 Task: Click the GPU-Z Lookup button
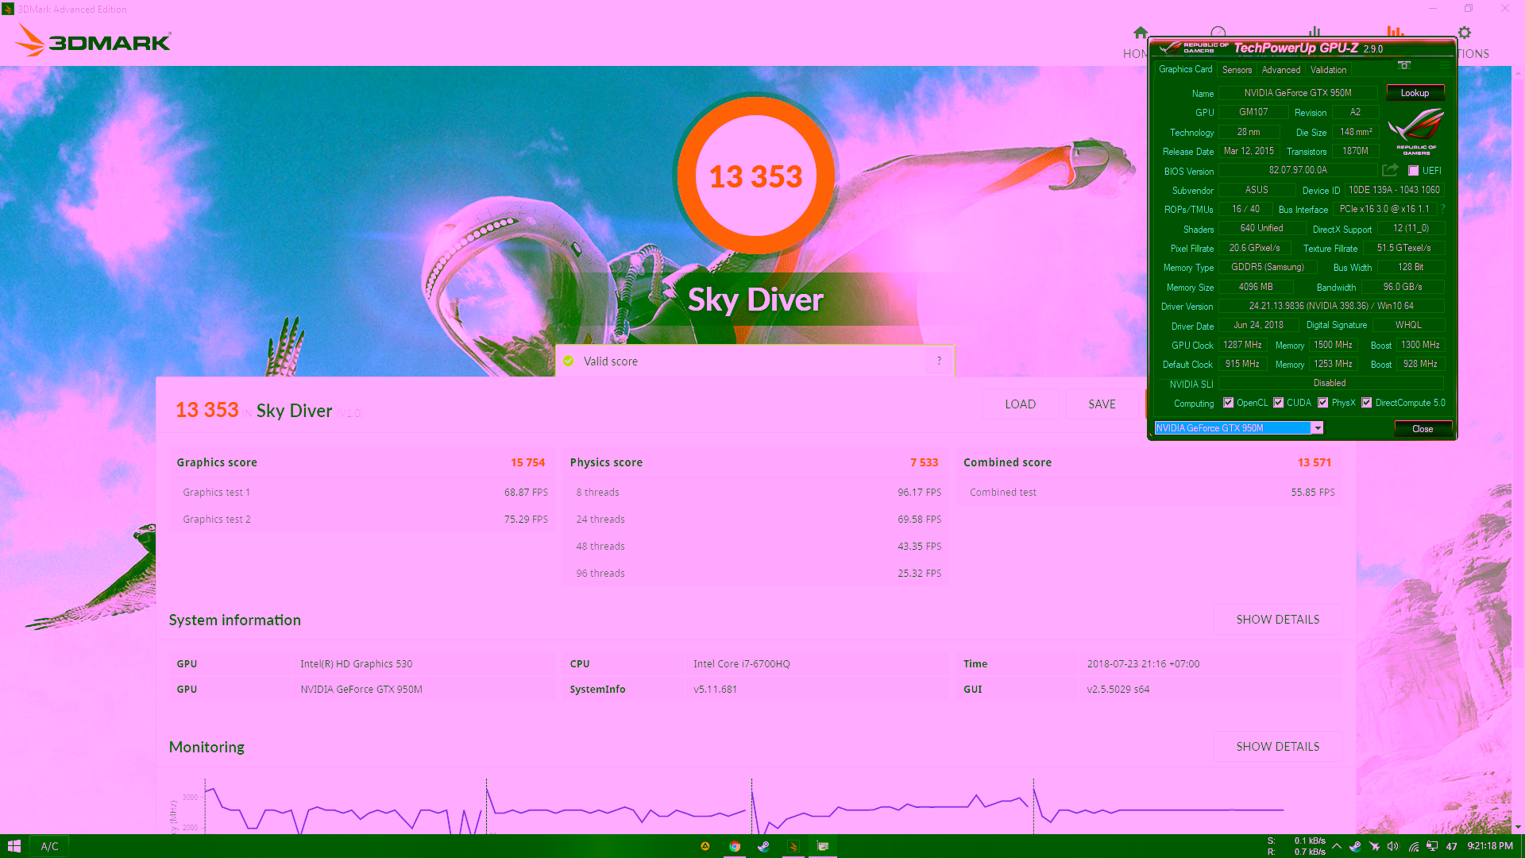(x=1415, y=93)
